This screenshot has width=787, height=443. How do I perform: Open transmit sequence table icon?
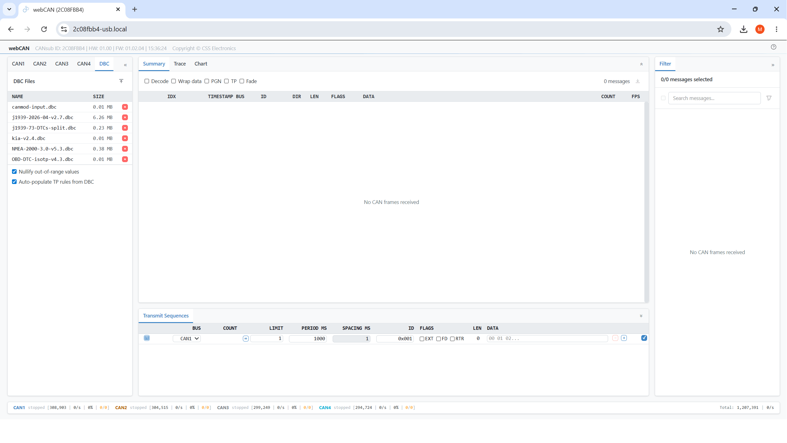tap(147, 338)
